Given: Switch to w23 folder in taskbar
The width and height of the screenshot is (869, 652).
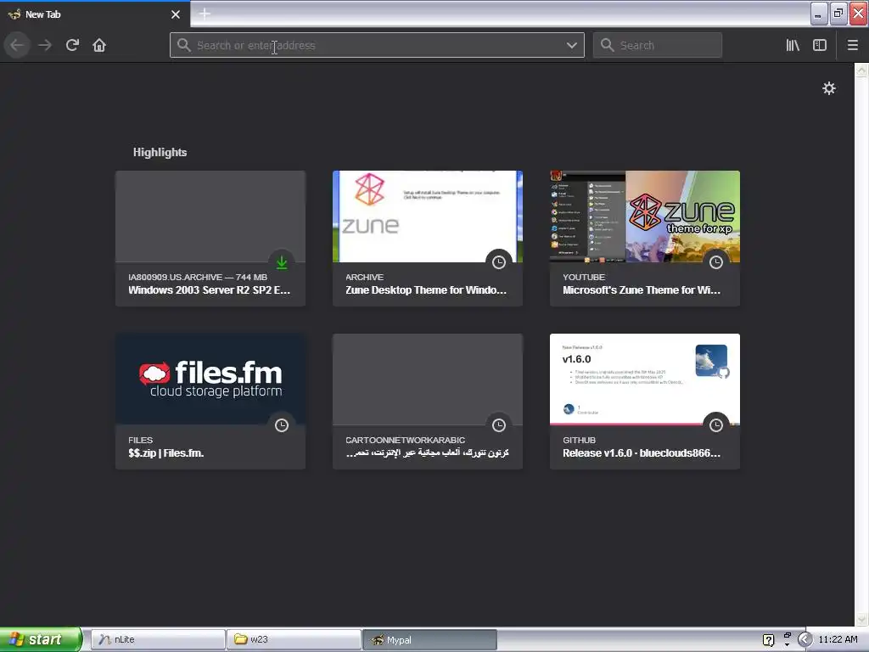Looking at the screenshot, I should 294,639.
